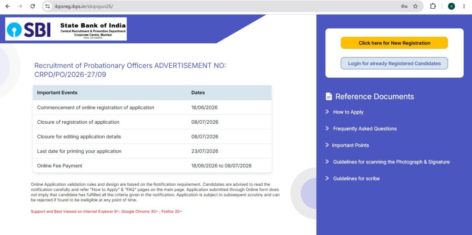The height and width of the screenshot is (235, 472).
Task: Click the browser forward arrow
Action: (x=20, y=6)
